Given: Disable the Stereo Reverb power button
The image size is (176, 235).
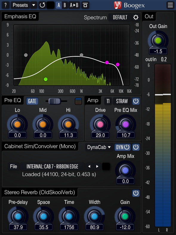Looking at the screenshot, I should [136, 193].
